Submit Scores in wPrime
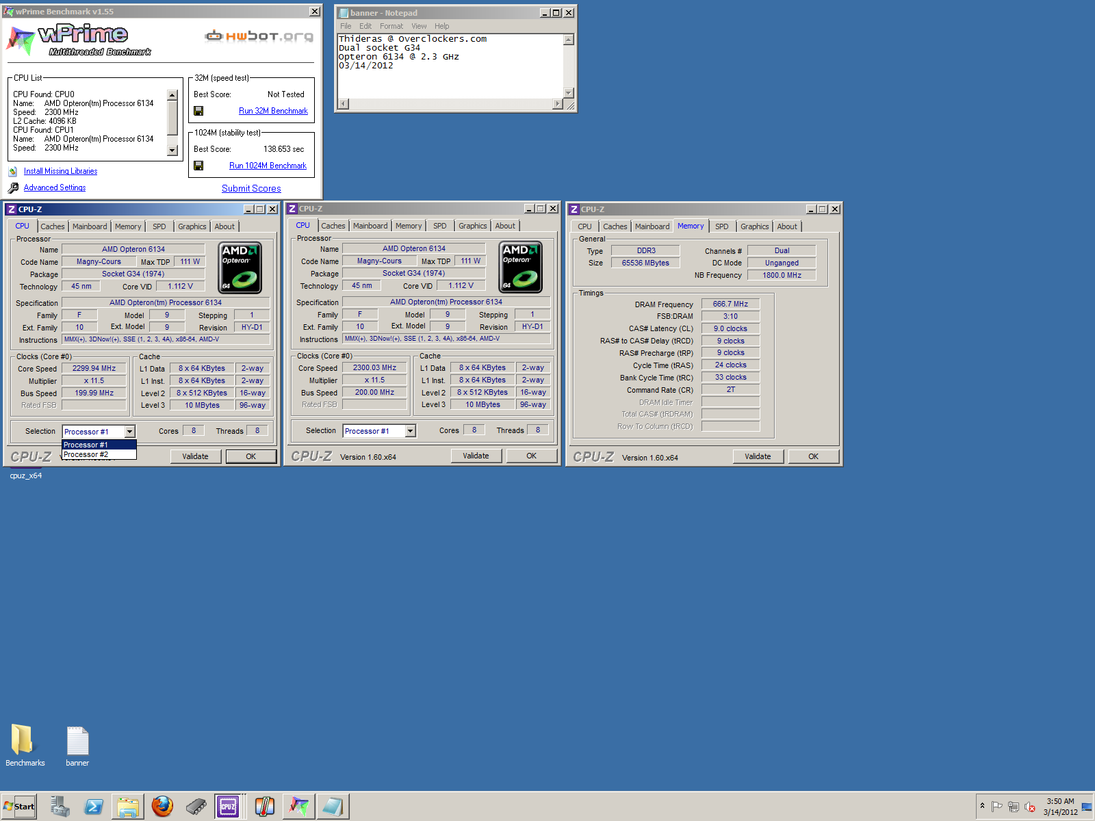 pos(251,189)
